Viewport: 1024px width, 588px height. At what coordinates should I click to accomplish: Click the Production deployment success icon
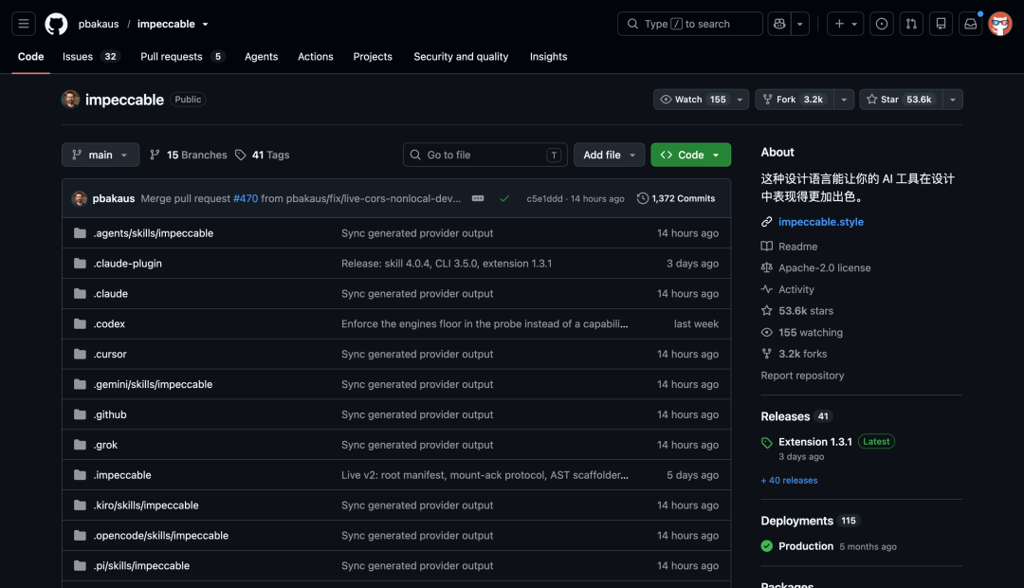pos(767,546)
